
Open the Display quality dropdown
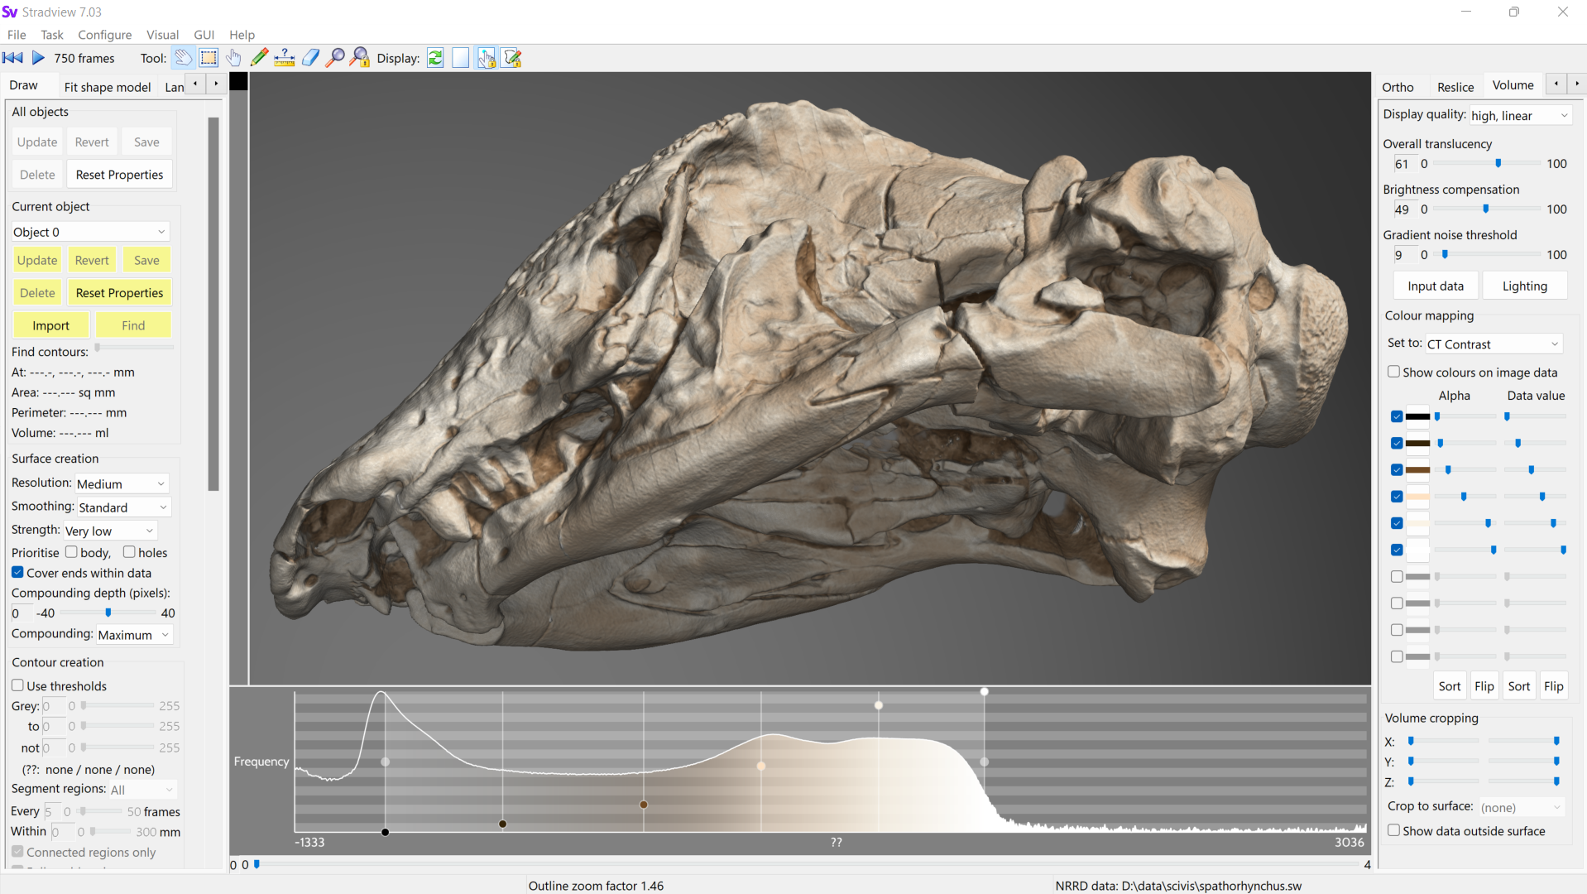point(1520,116)
